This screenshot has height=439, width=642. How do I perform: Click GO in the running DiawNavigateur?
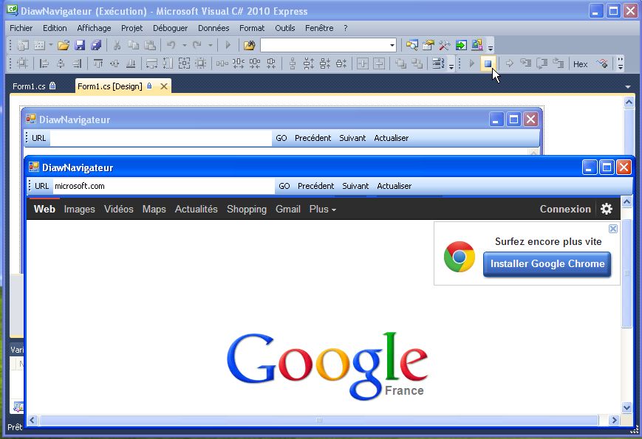[284, 186]
